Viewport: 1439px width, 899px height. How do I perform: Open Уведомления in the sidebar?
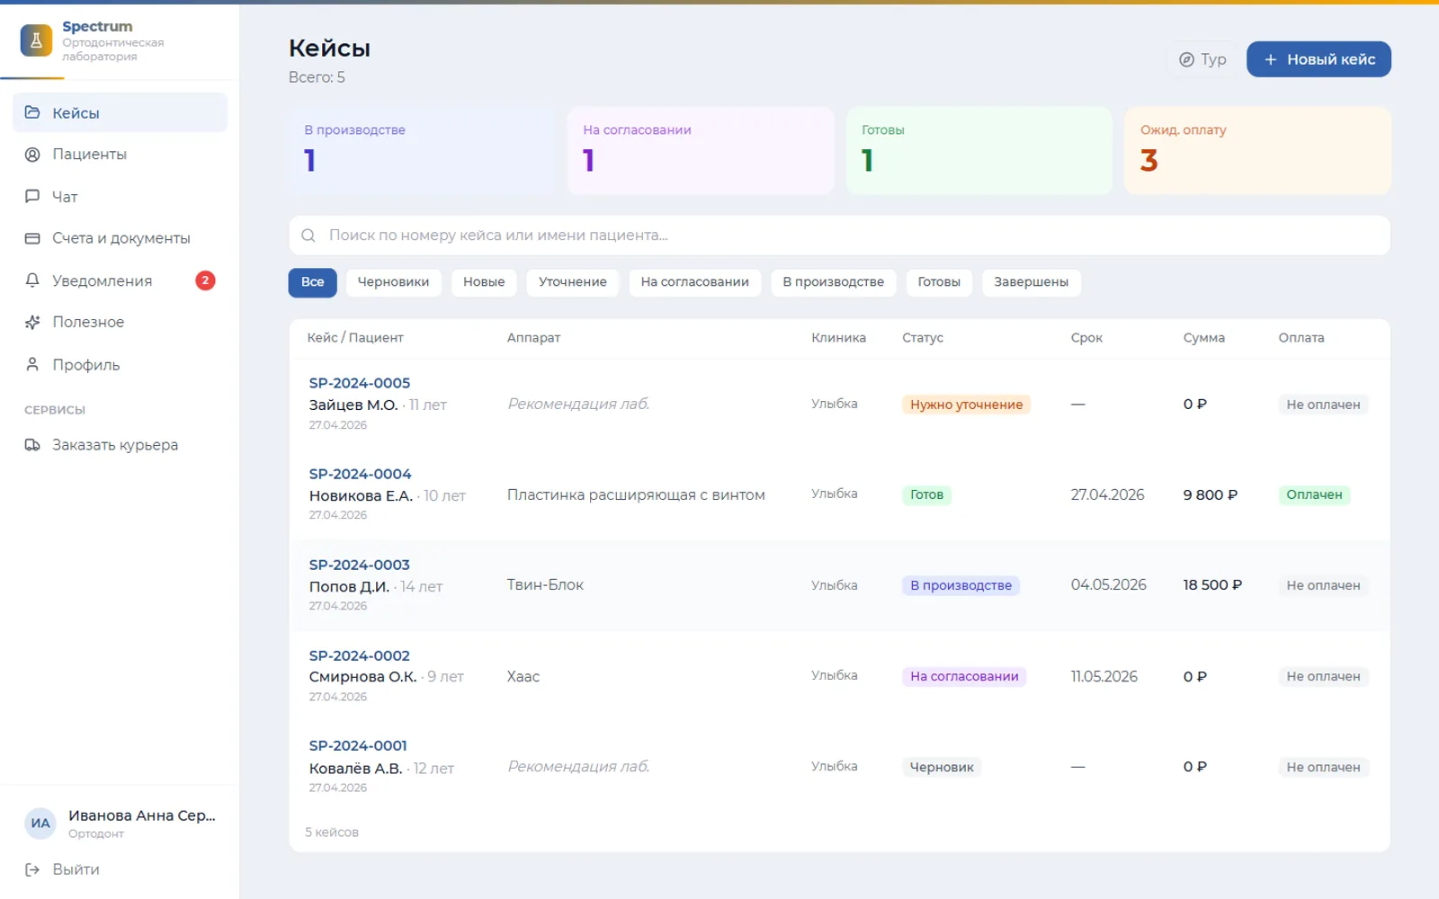(x=120, y=280)
